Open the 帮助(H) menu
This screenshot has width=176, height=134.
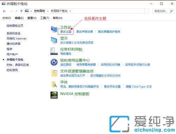point(58,18)
